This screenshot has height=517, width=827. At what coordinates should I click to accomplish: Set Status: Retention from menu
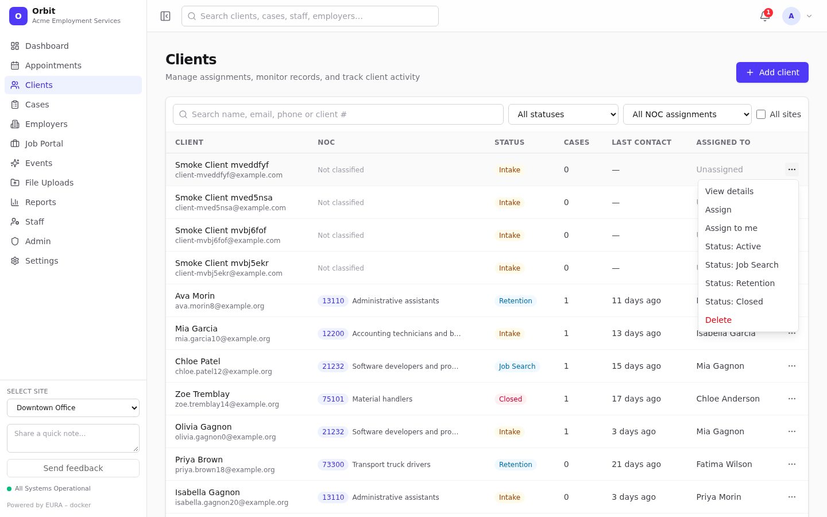pos(748,283)
